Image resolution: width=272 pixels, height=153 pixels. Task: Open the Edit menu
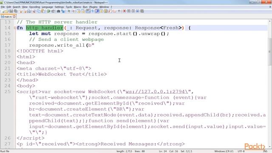tap(8, 7)
